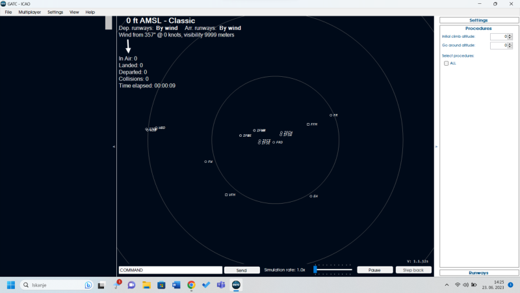The image size is (520, 293).
Task: Click the GATC app icon in the taskbar
Action: coord(236,285)
